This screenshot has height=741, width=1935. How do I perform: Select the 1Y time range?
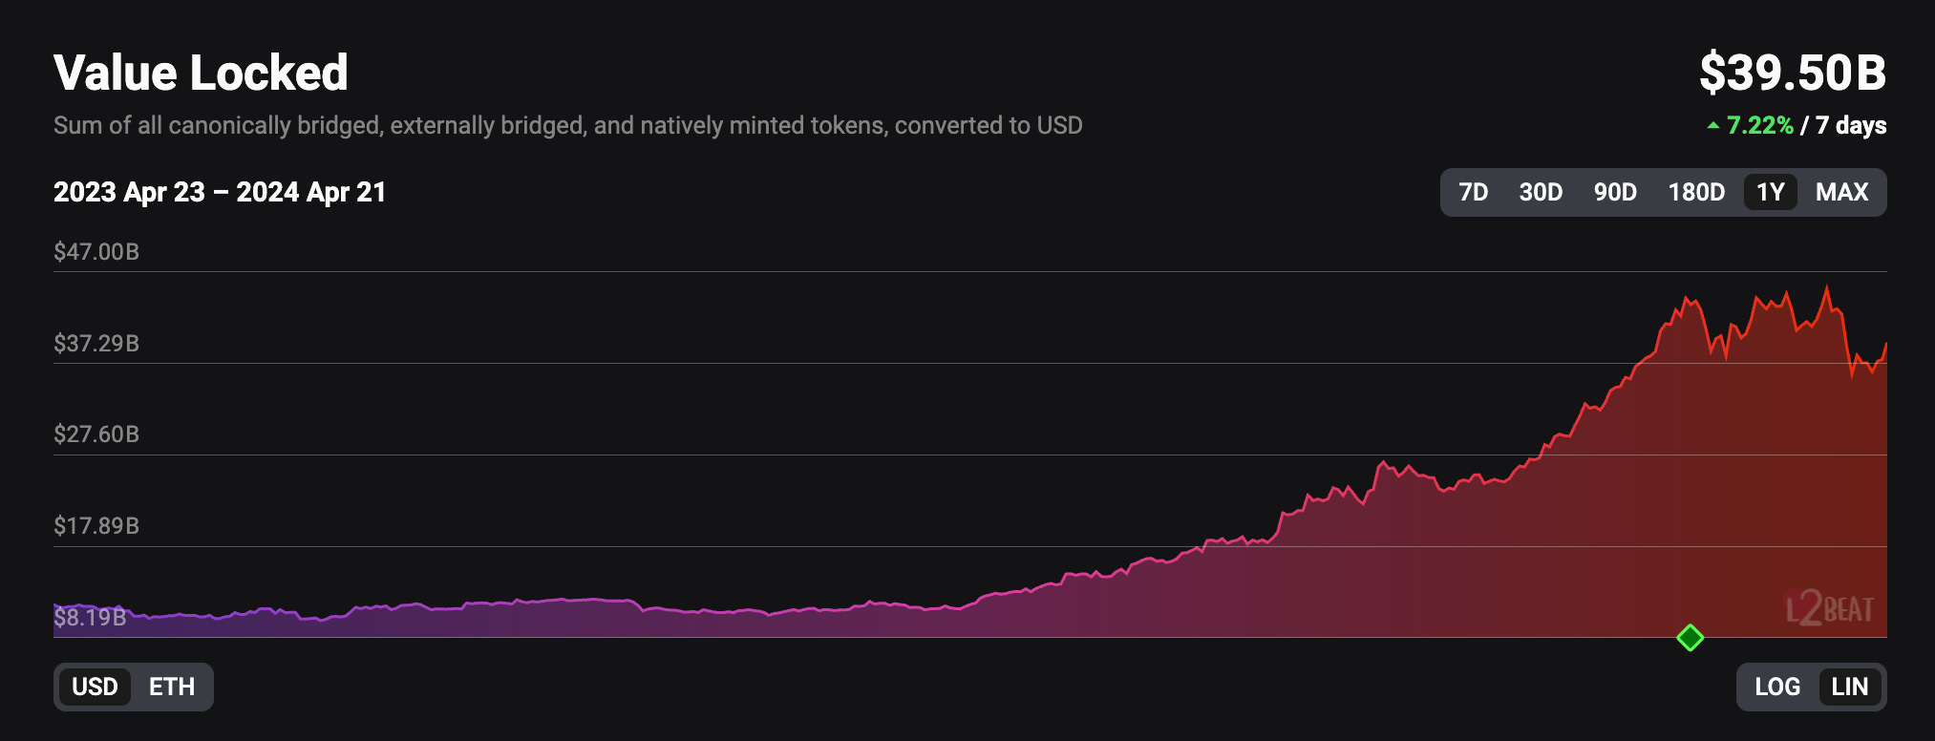(x=1771, y=192)
